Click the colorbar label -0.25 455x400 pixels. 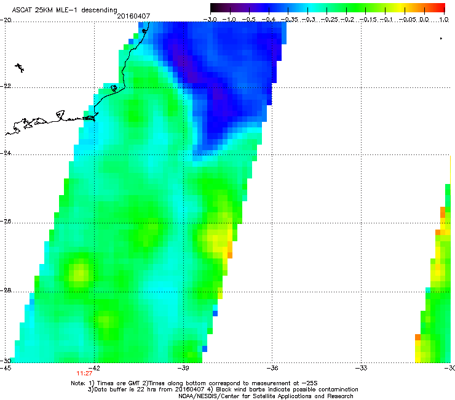[330, 20]
